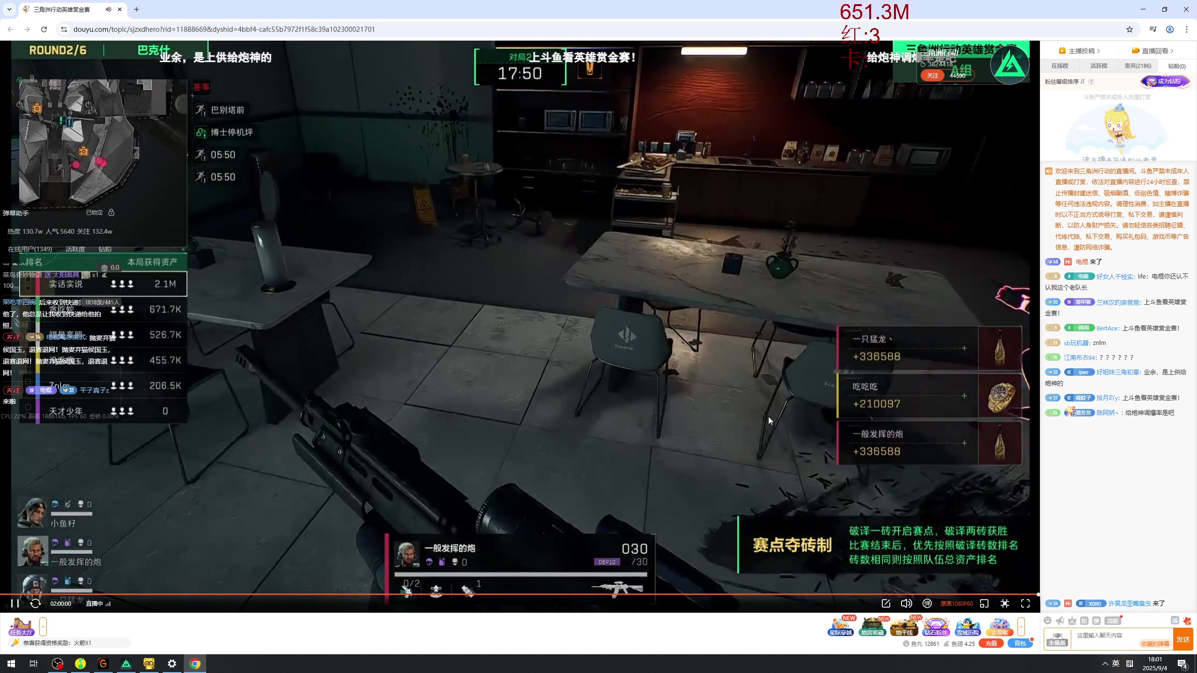Open a new browser tab

pos(137,9)
